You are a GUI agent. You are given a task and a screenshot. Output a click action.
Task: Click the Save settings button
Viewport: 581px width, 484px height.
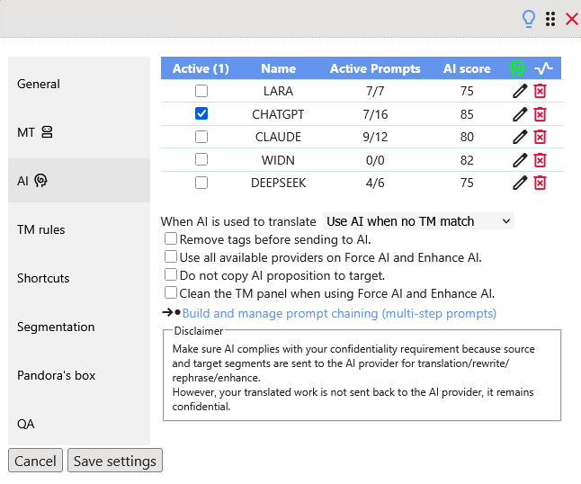pyautogui.click(x=115, y=461)
